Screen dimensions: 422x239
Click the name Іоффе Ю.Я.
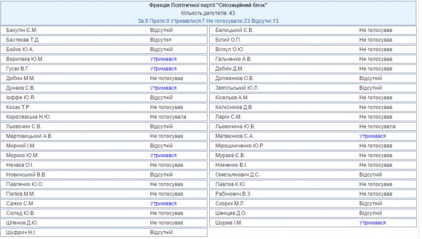point(21,98)
